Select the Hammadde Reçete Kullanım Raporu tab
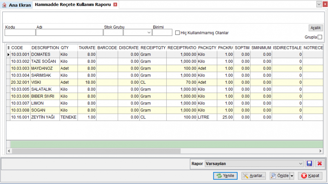 (73, 4)
